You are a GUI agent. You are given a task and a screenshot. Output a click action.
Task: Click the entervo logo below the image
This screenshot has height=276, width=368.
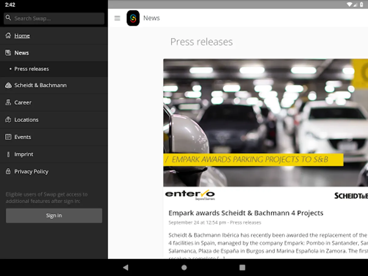pos(190,195)
